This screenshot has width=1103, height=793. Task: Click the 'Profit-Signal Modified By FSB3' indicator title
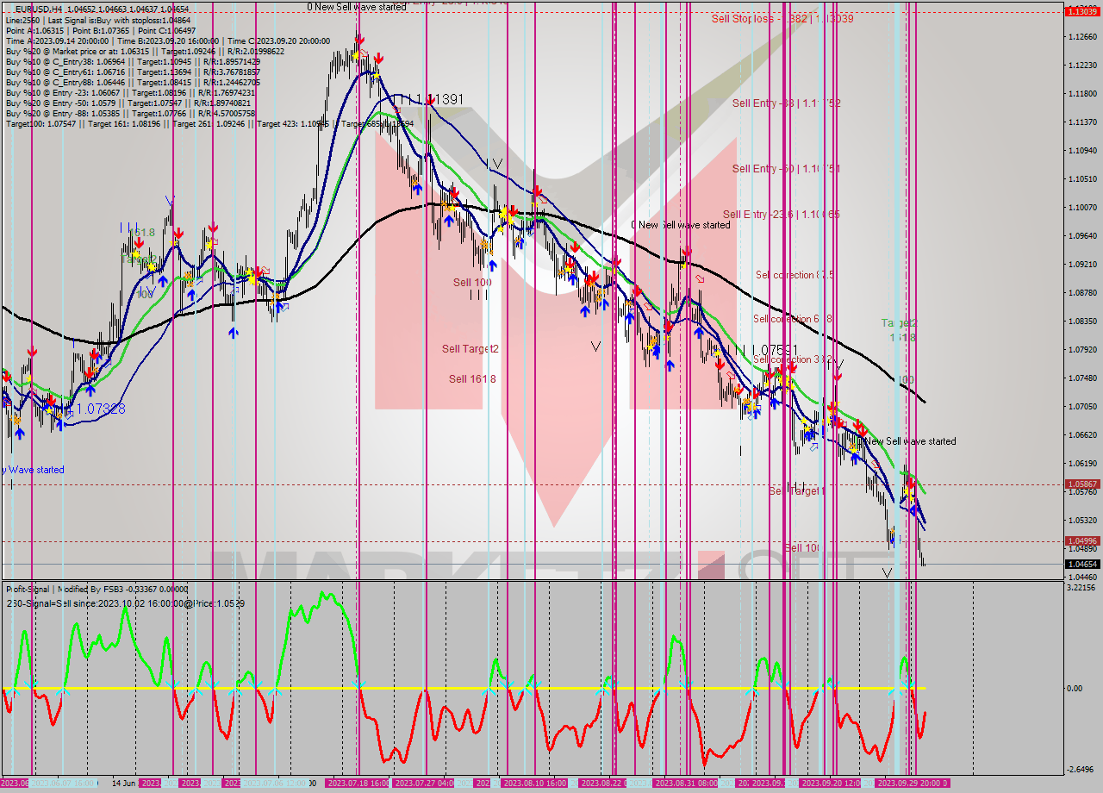pyautogui.click(x=97, y=588)
